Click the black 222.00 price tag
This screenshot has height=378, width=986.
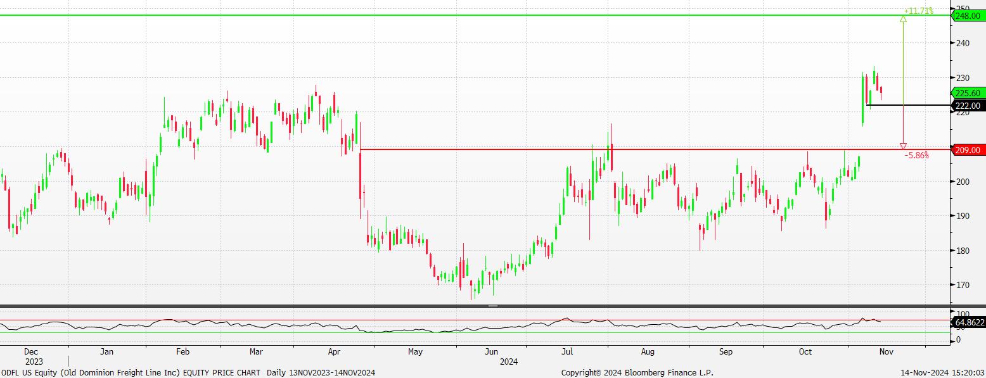(x=968, y=106)
